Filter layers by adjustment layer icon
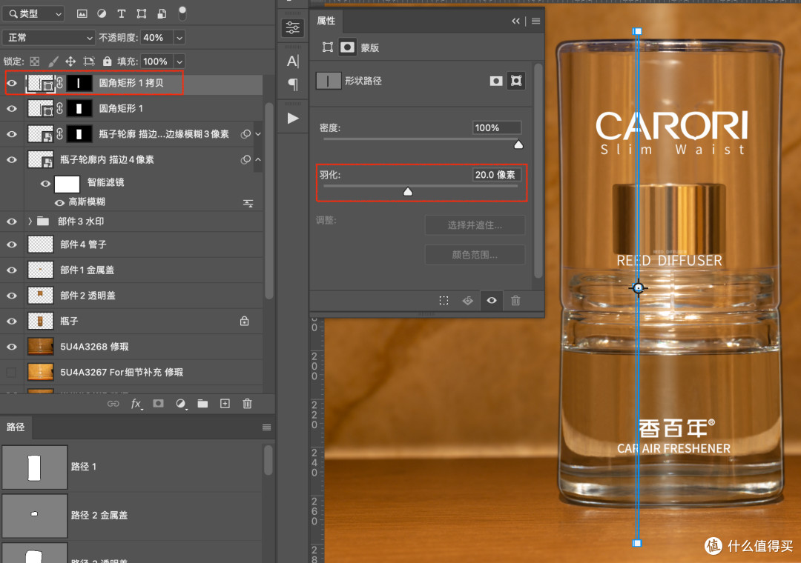The image size is (801, 563). (102, 14)
